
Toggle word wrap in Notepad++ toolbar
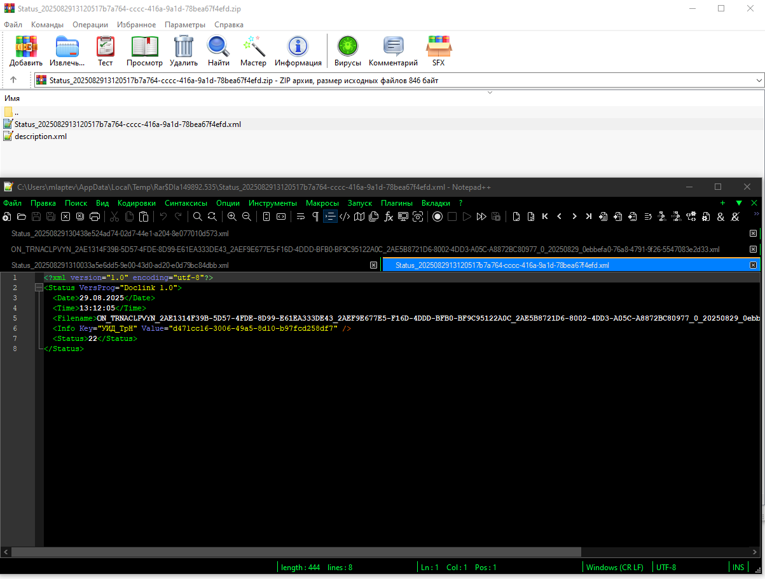301,216
